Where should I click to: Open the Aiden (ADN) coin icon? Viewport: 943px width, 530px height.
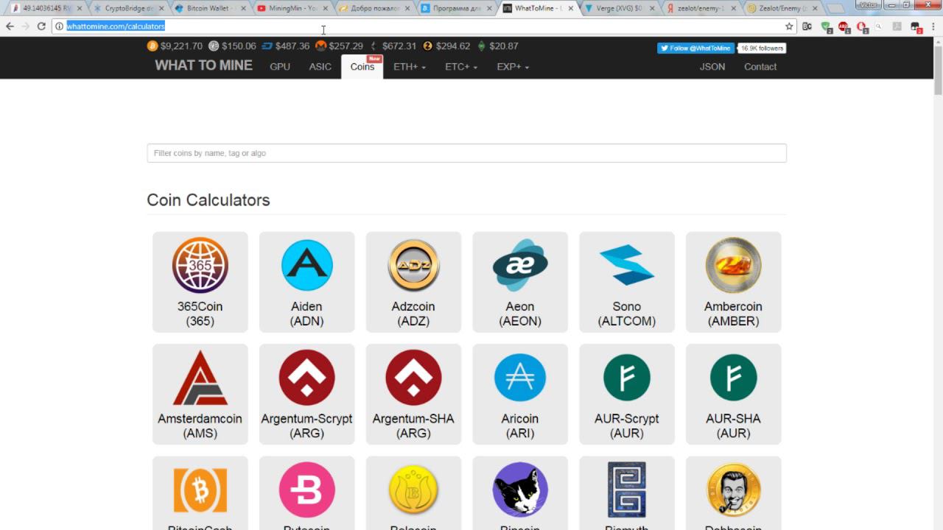(x=306, y=265)
